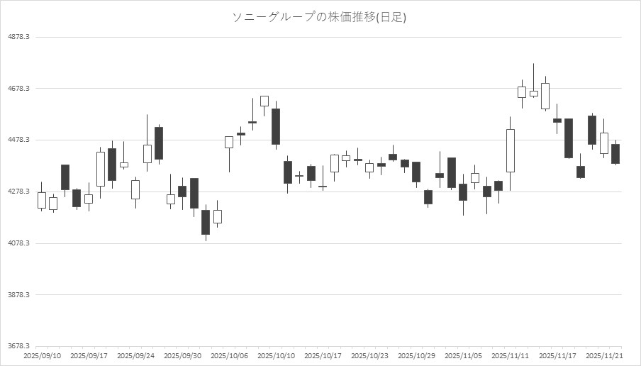Click the 2025/09/10 date label

click(43, 355)
